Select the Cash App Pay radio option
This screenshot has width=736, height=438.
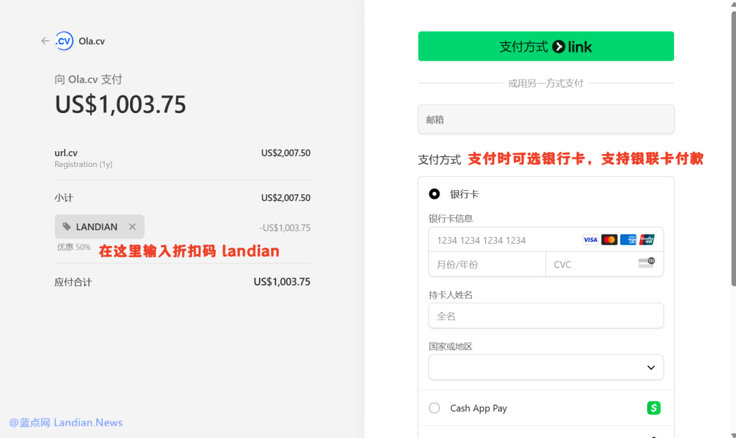(434, 408)
